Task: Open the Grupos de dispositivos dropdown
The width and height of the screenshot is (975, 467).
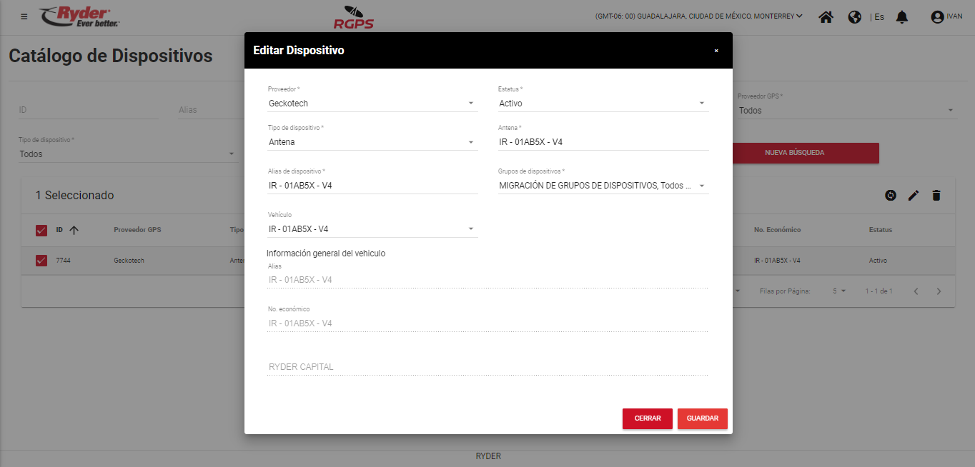Action: (603, 186)
